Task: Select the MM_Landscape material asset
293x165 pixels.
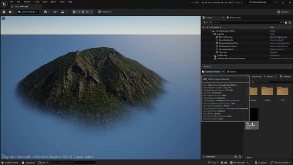Action: point(252,119)
